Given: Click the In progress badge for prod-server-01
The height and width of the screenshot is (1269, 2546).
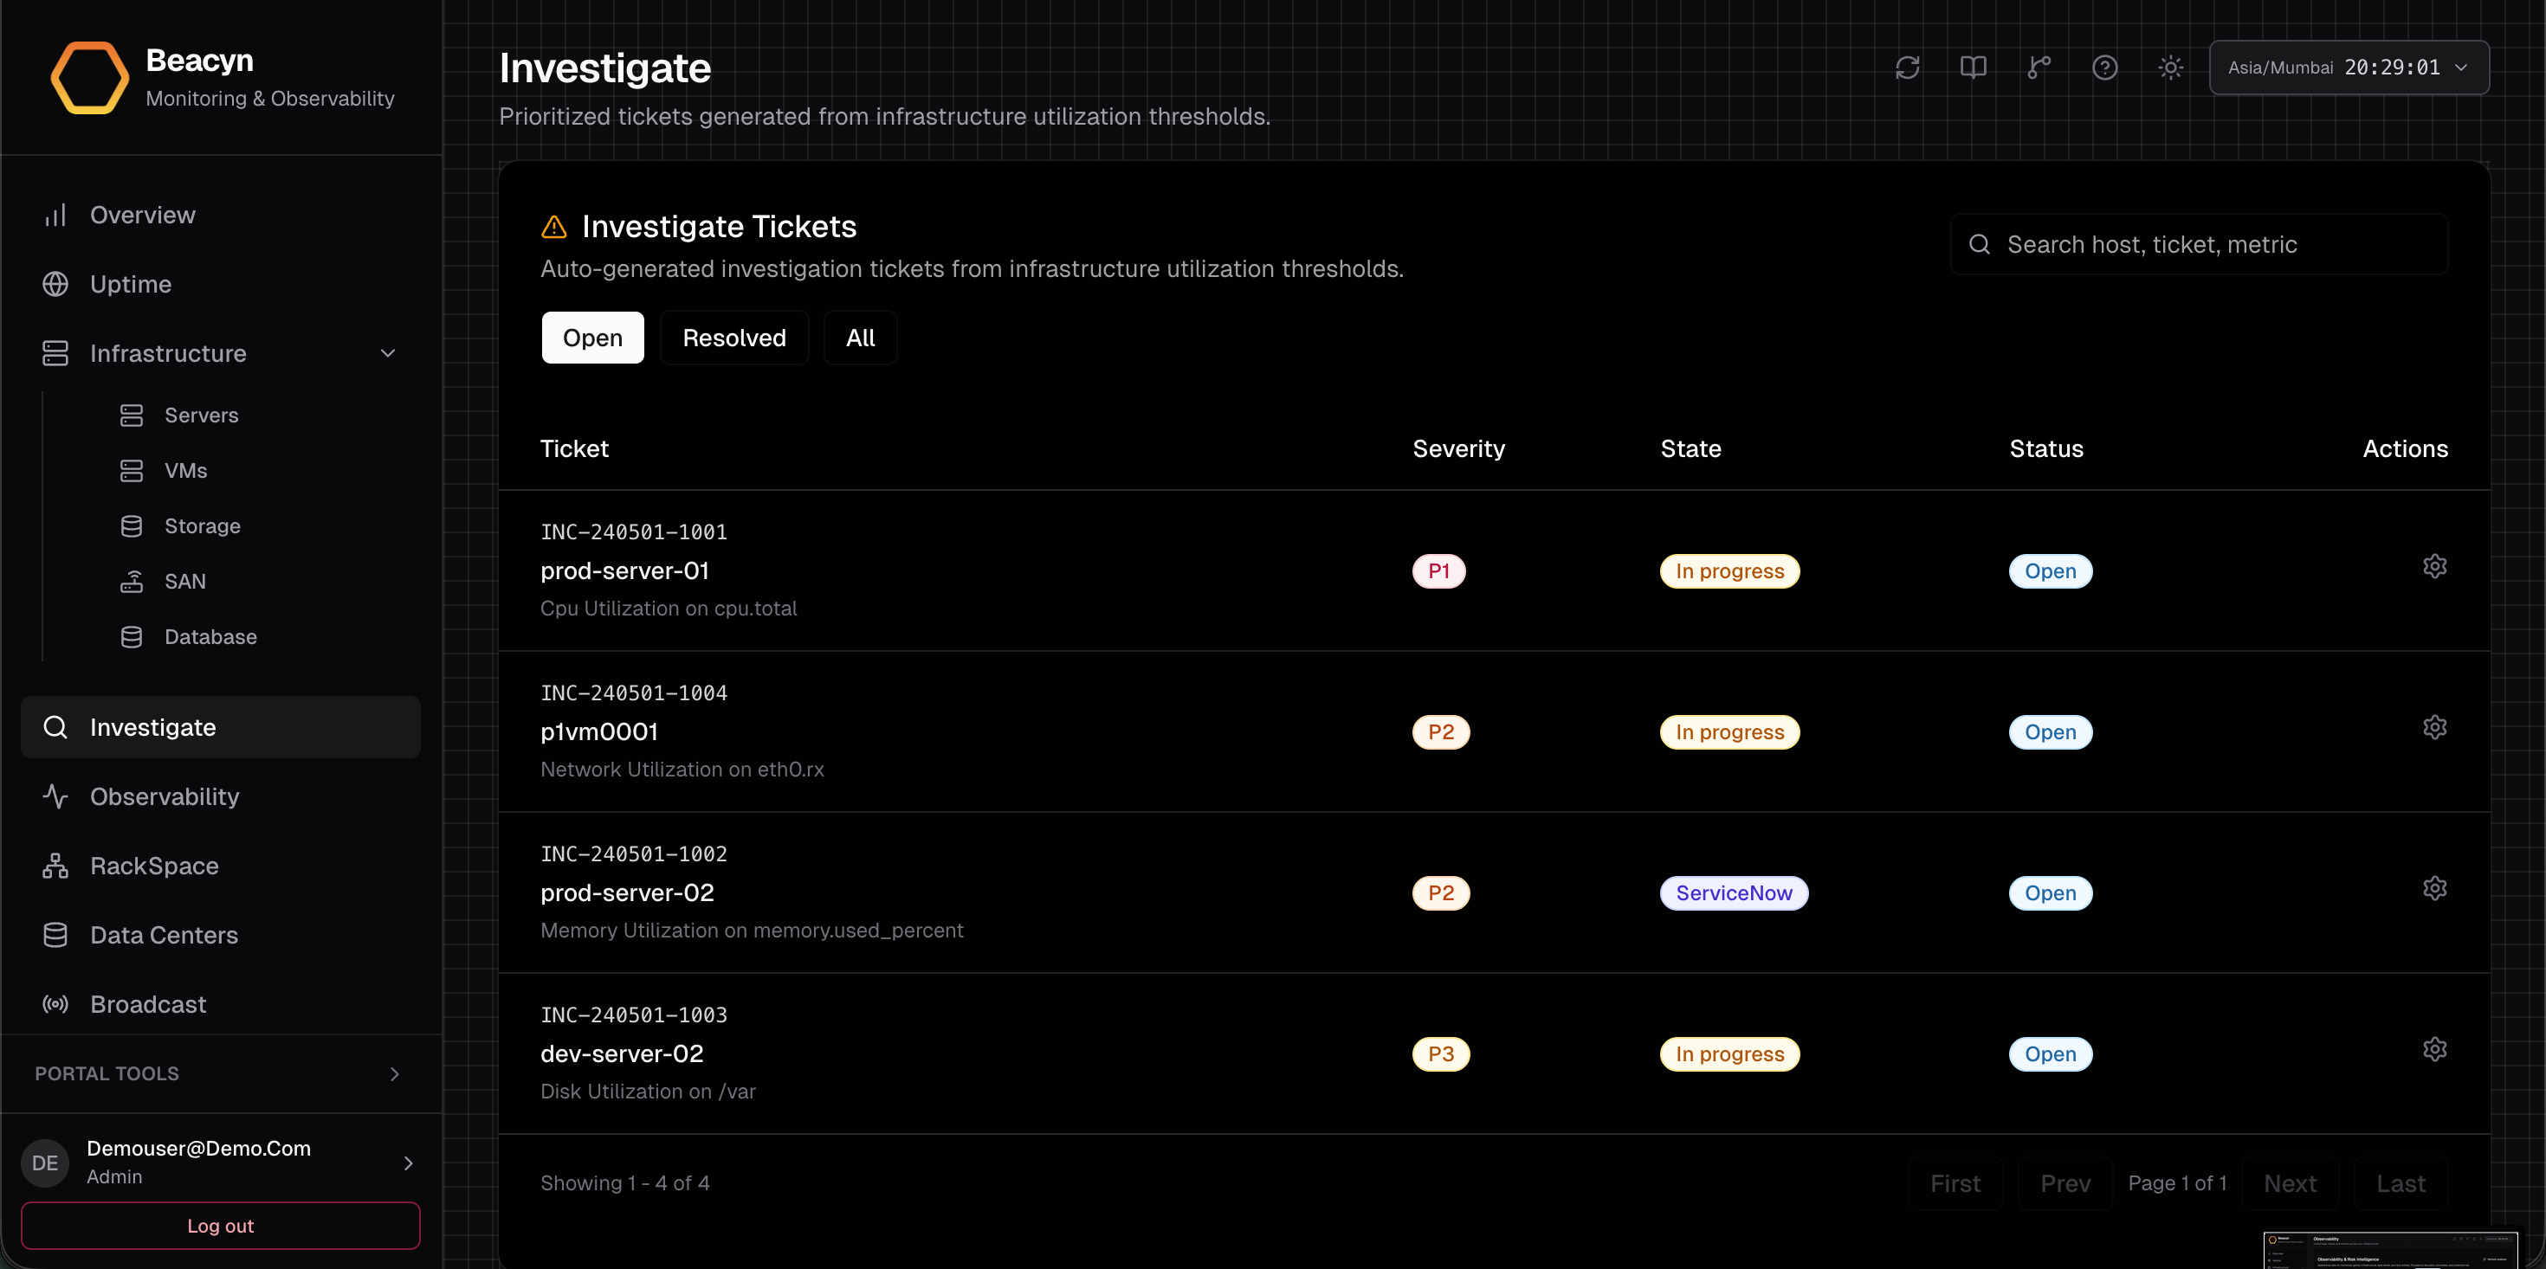Looking at the screenshot, I should (1729, 571).
